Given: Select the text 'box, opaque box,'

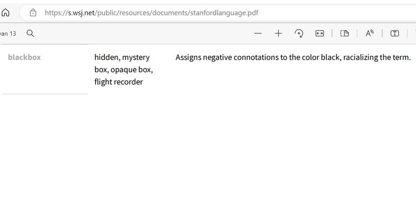Looking at the screenshot, I should coord(123,70).
